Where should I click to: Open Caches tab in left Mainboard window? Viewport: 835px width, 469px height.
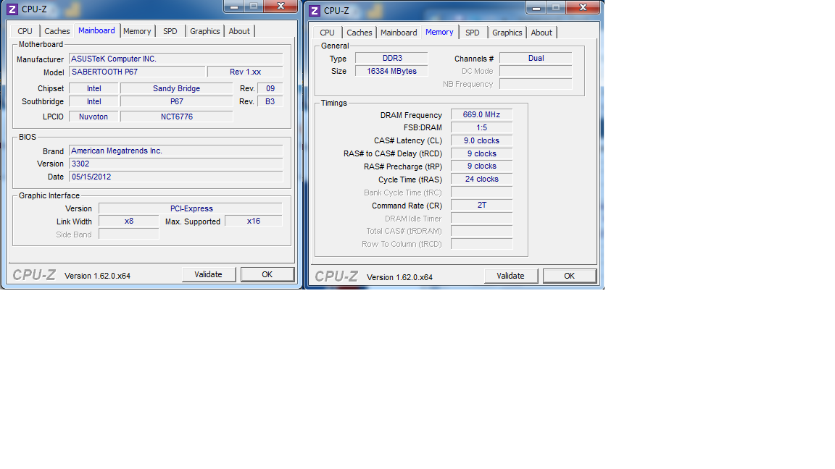click(x=57, y=31)
